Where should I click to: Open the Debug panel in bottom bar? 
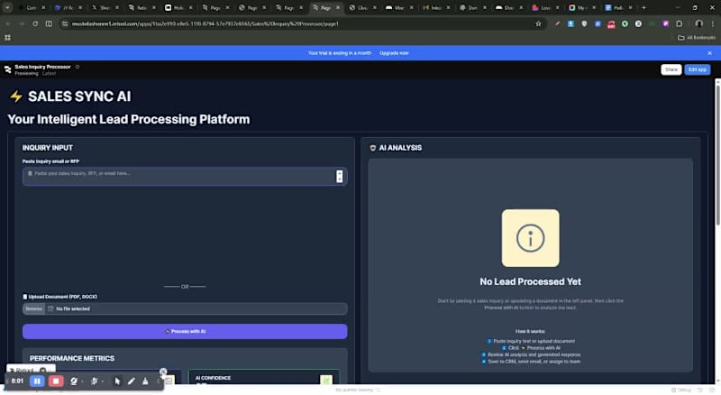pyautogui.click(x=681, y=390)
